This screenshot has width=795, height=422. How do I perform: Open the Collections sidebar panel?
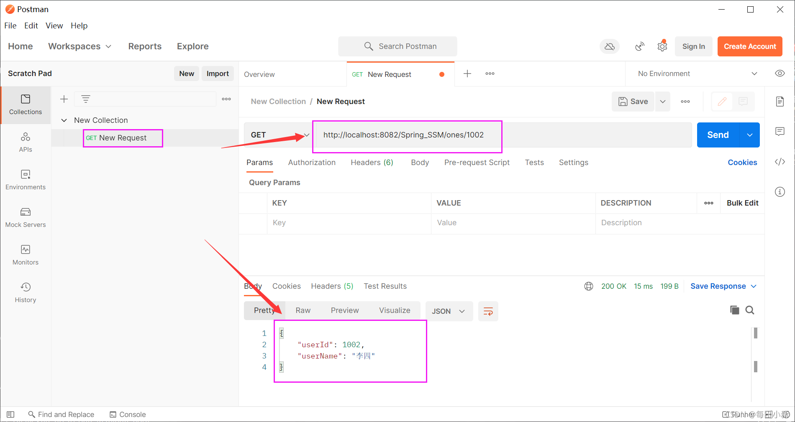pyautogui.click(x=26, y=105)
